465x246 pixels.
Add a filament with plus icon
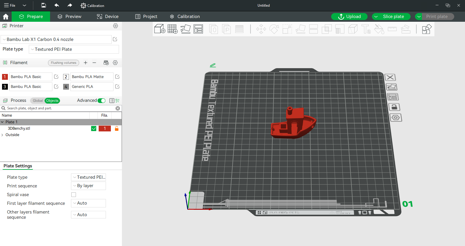(x=86, y=63)
